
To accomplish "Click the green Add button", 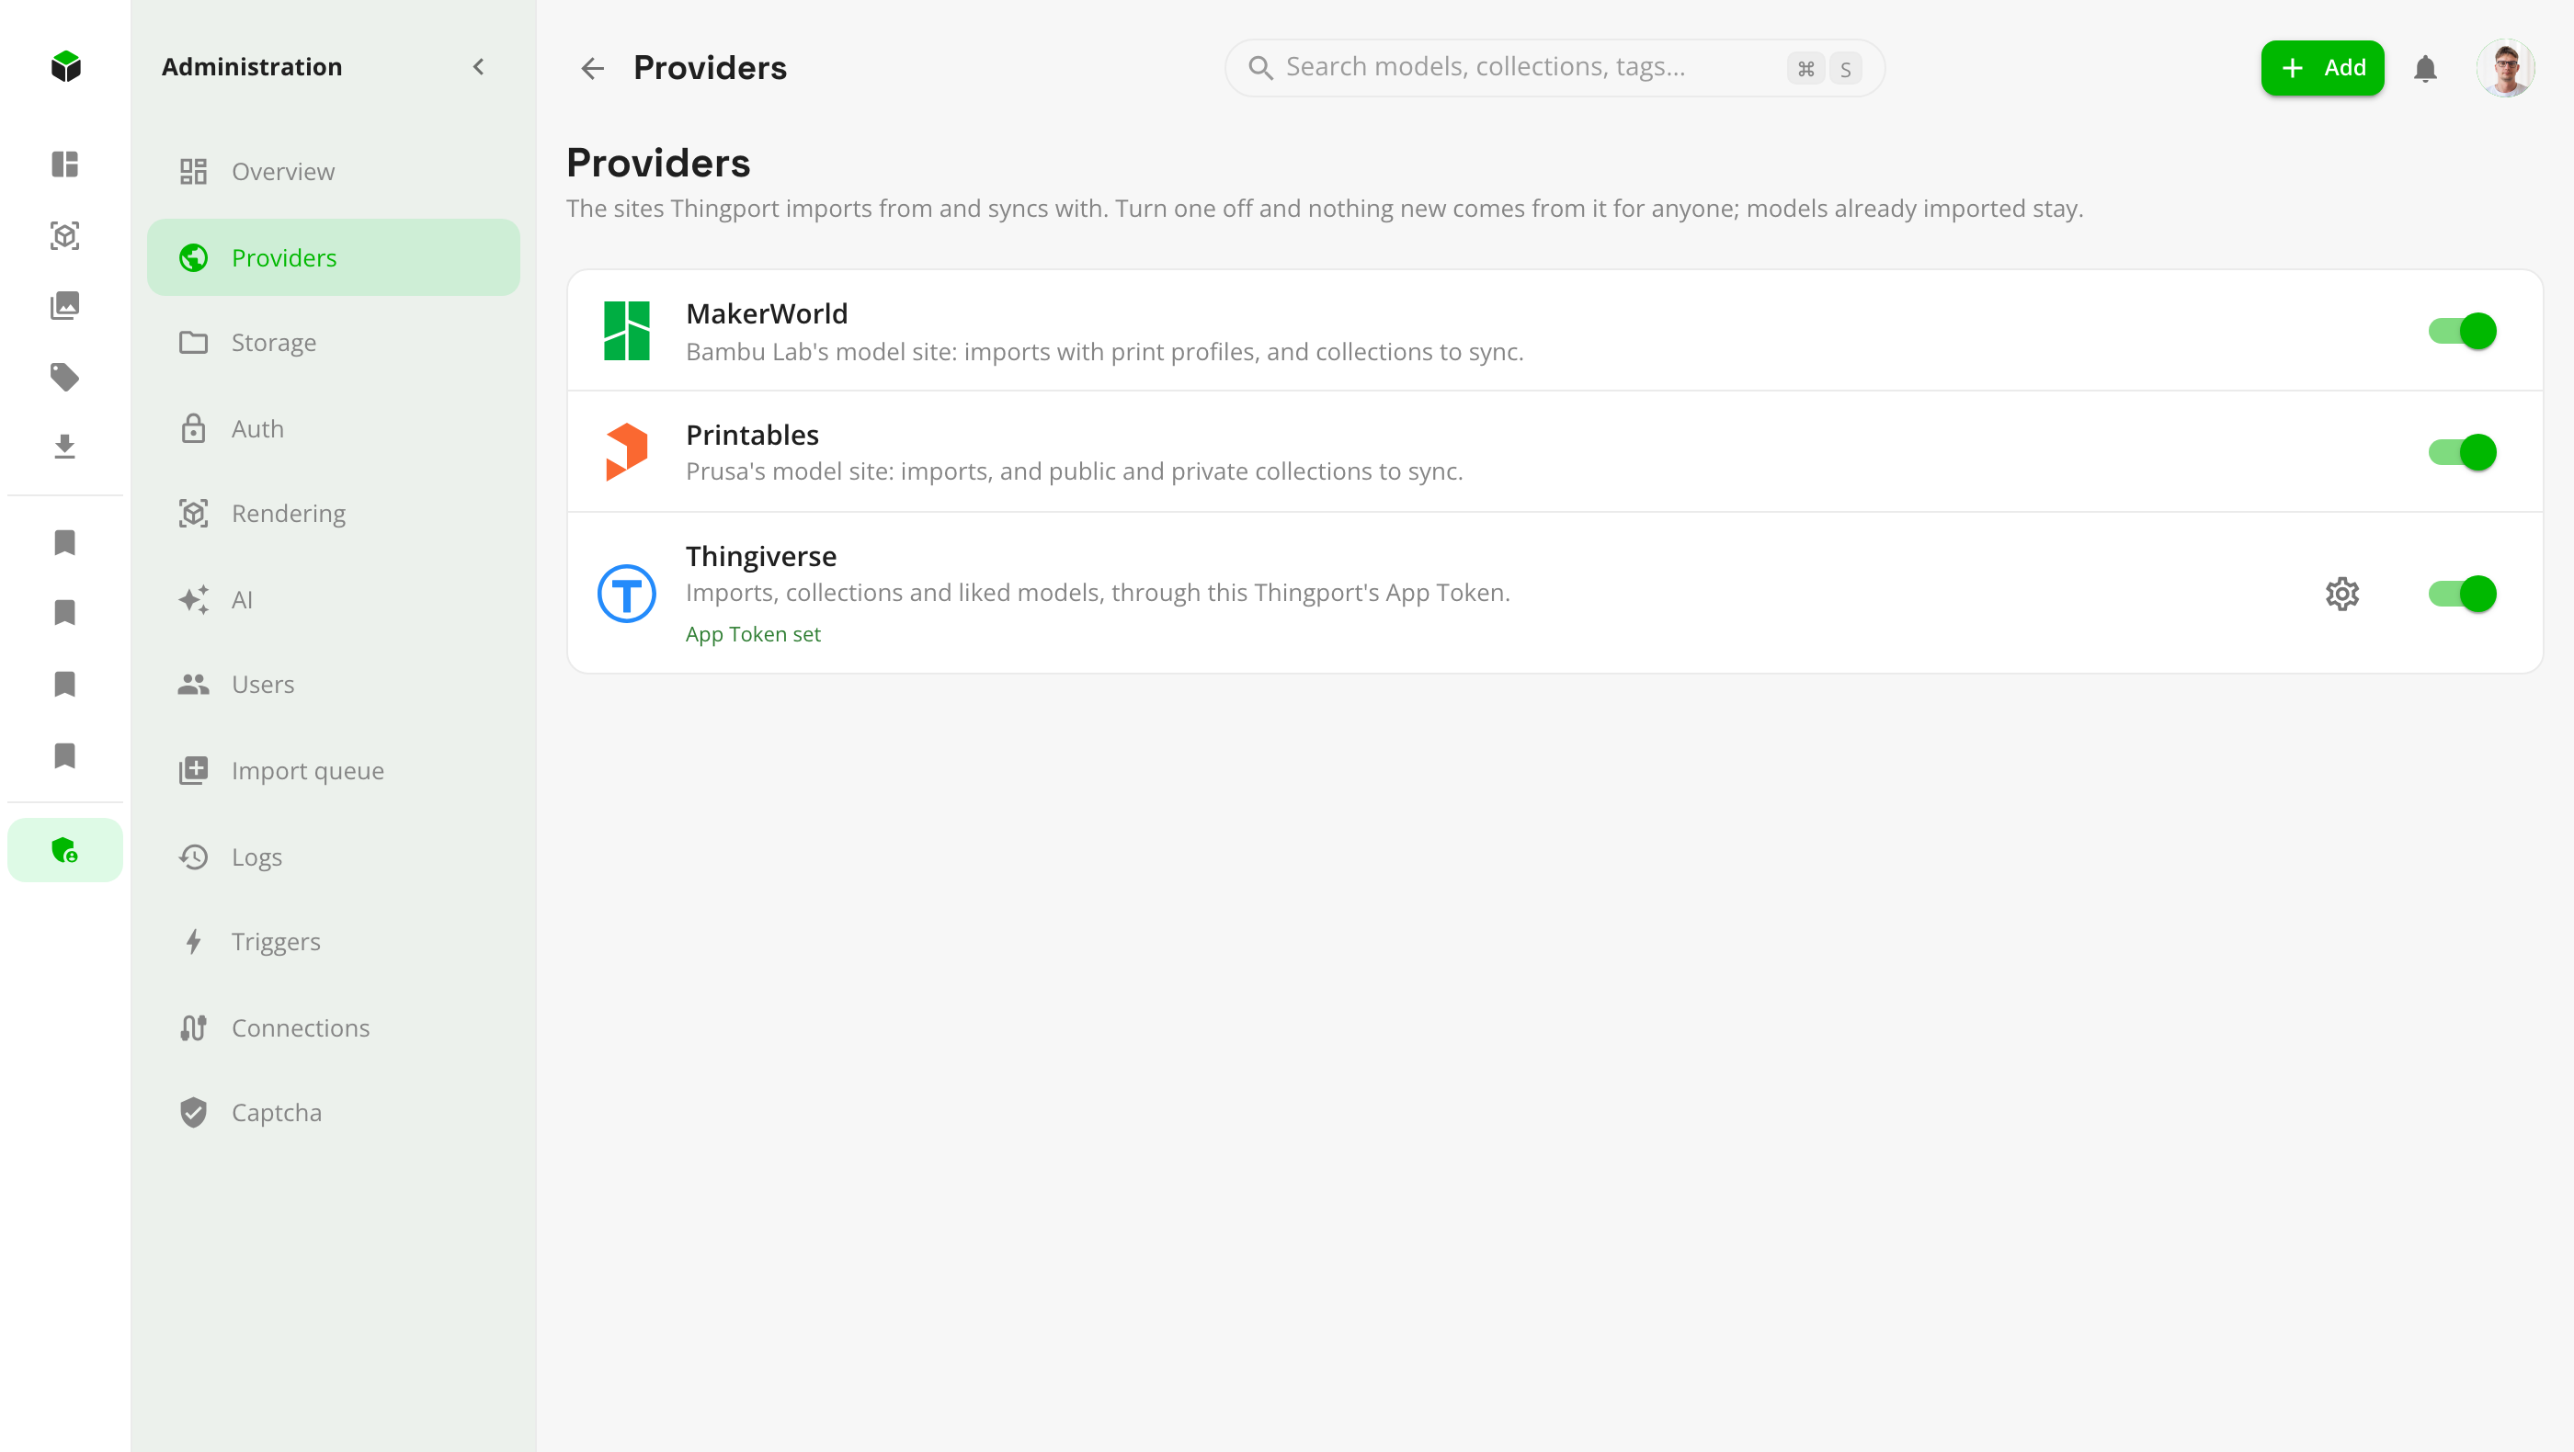I will click(x=2322, y=68).
